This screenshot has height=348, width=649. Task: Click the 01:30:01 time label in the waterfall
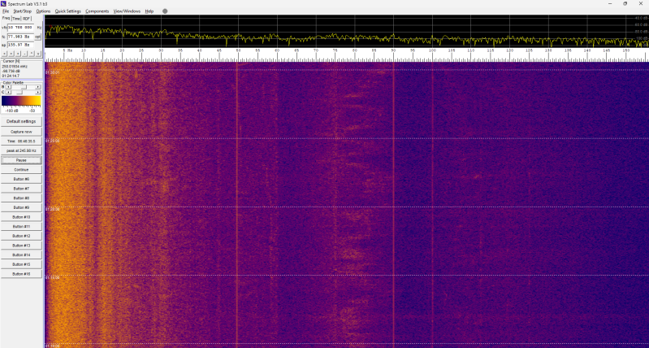click(x=53, y=72)
